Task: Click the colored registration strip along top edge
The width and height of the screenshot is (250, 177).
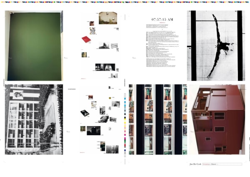Action: (x=125, y=2)
